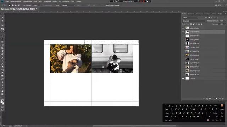Click the camera icon in recording bar
The image size is (227, 127).
click(x=146, y=1)
